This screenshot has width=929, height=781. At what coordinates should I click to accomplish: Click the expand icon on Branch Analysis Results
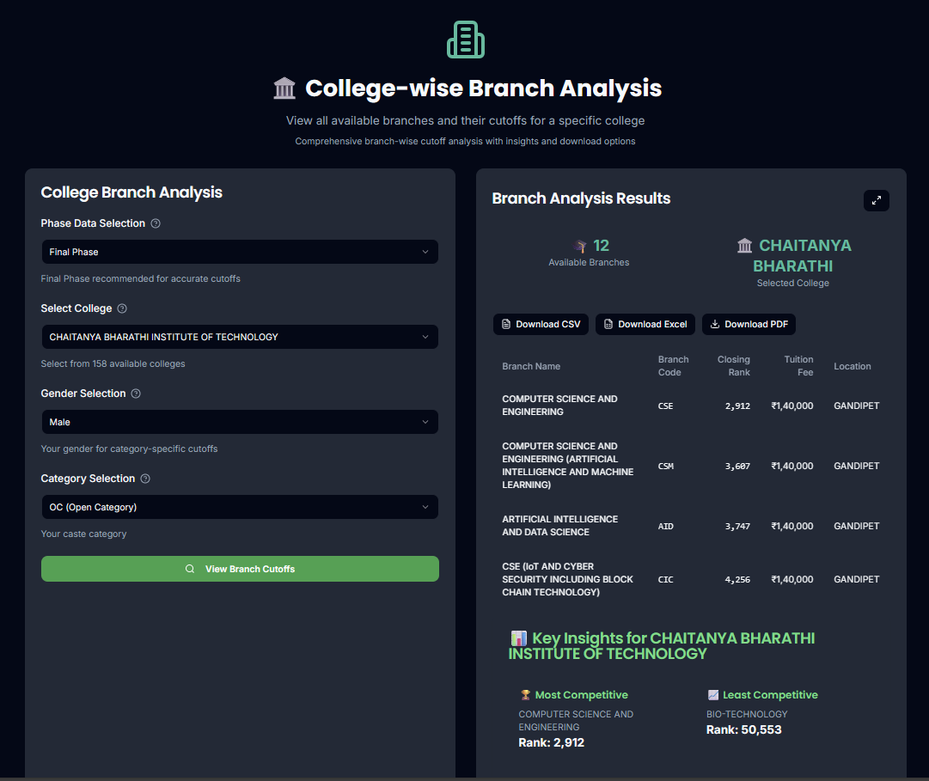pyautogui.click(x=876, y=200)
